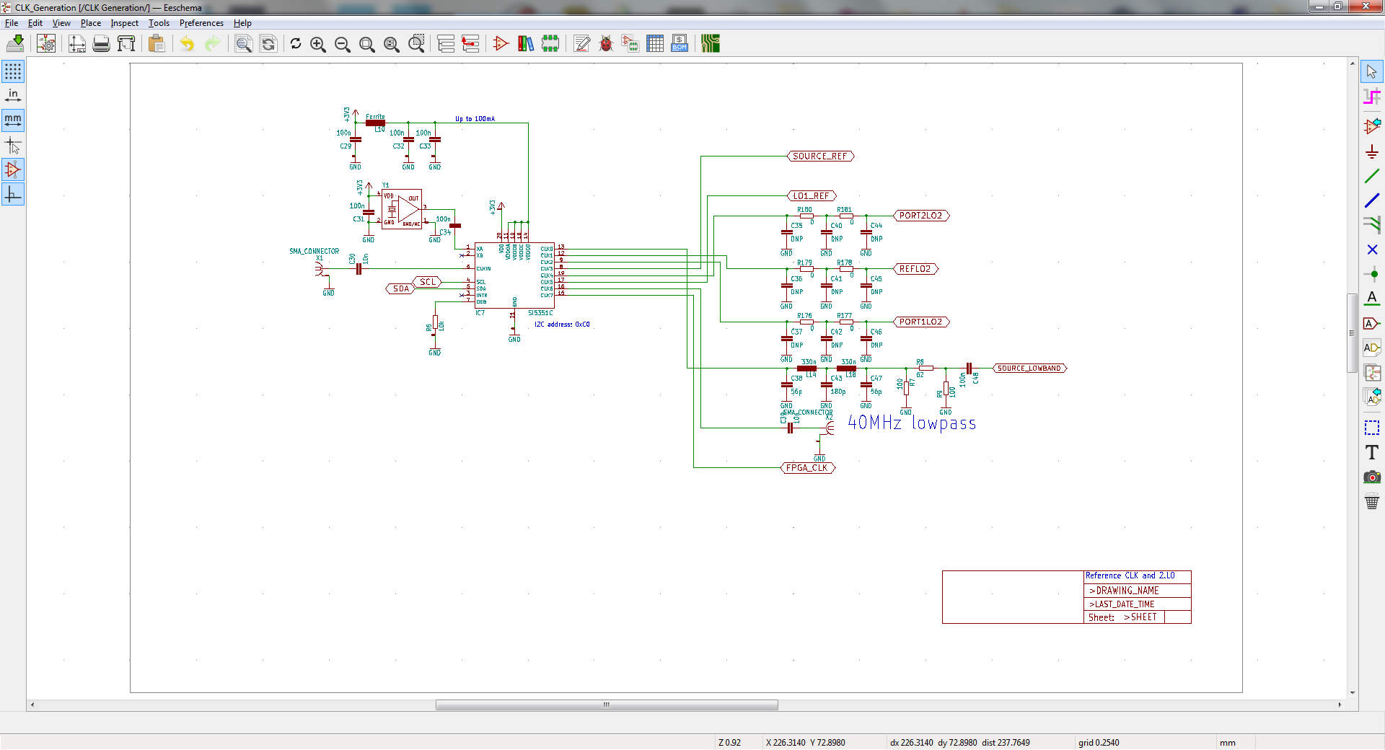Select the No Connect flag tool
Screen dimensions: 1385x750
(x=1373, y=250)
